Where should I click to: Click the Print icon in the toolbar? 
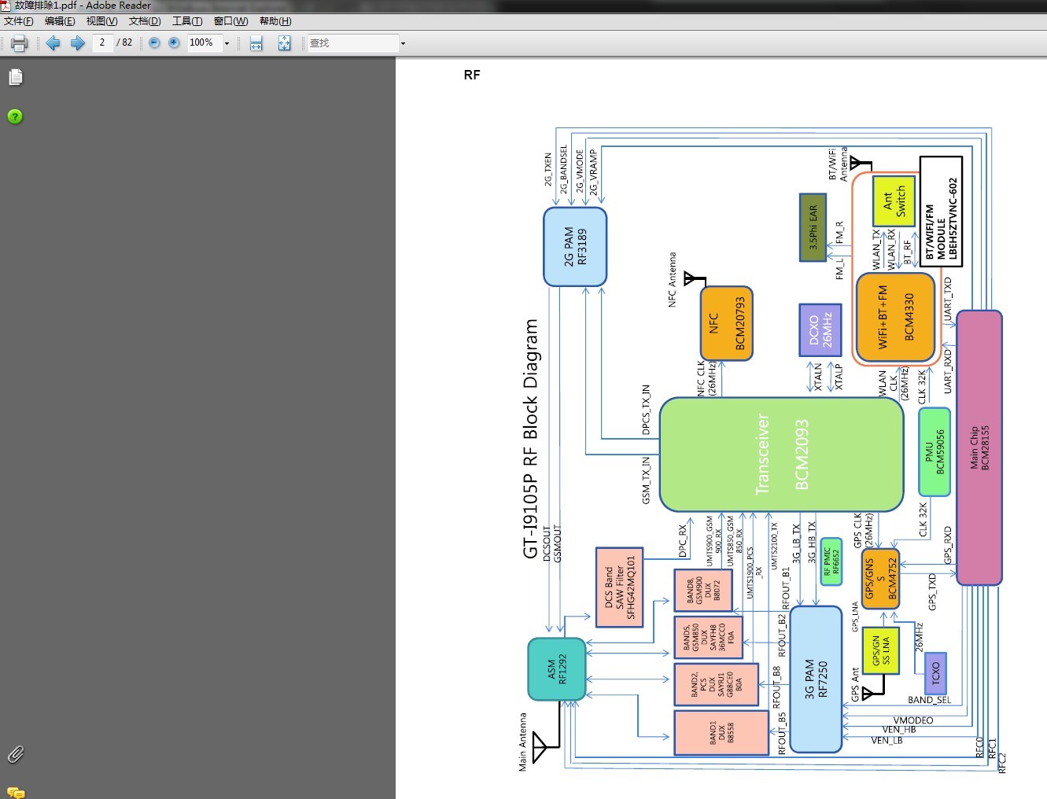pos(20,43)
